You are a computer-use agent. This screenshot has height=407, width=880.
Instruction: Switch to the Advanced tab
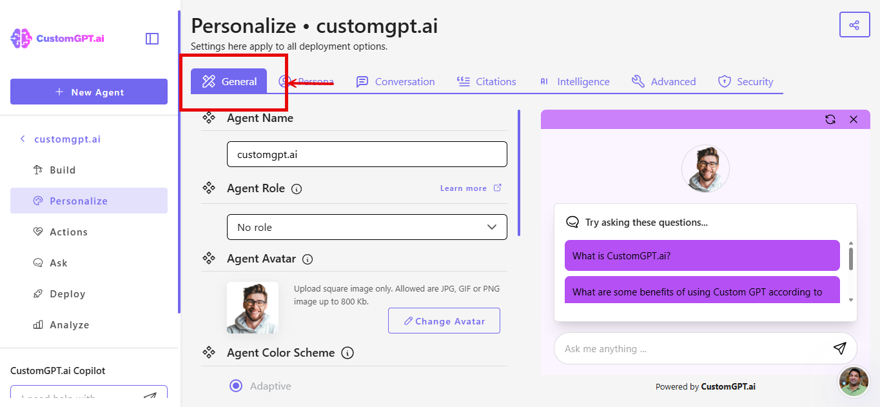pyautogui.click(x=663, y=81)
